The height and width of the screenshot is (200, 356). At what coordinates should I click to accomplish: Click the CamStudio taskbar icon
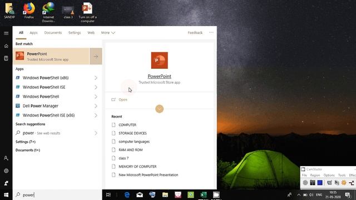click(216, 195)
